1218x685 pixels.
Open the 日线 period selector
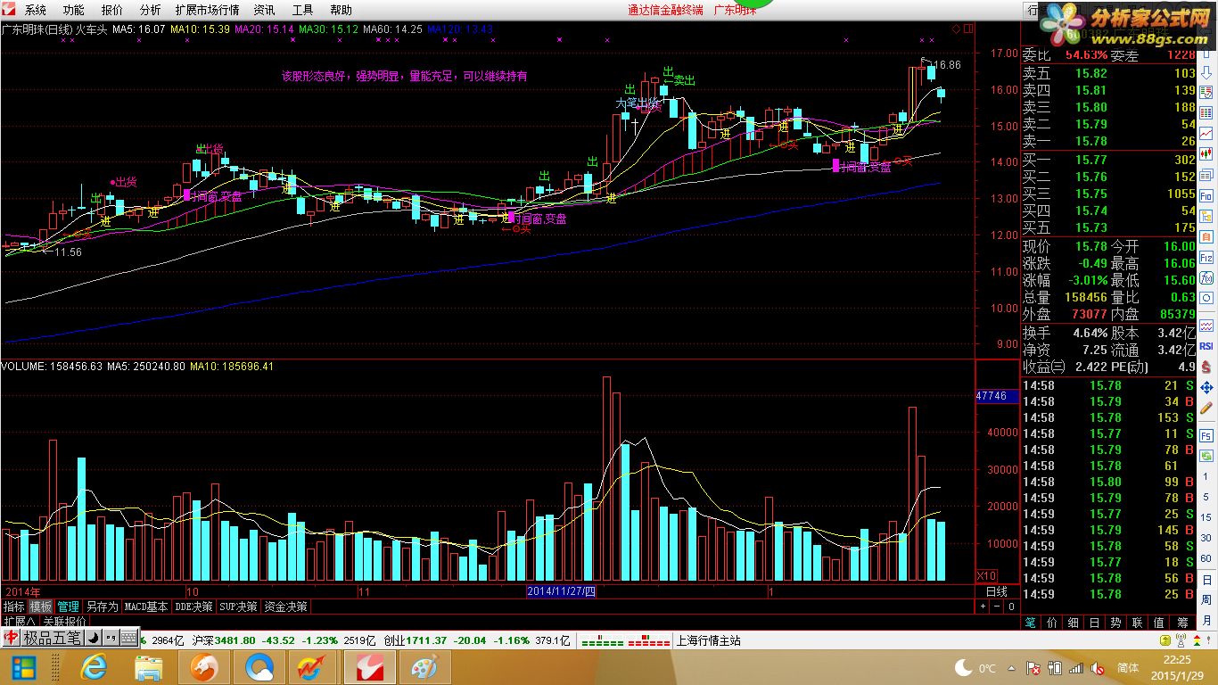click(996, 592)
